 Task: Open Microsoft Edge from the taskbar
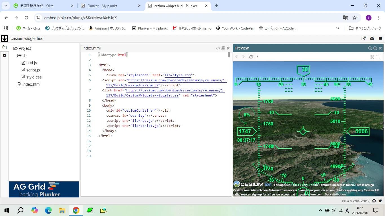coord(48,210)
